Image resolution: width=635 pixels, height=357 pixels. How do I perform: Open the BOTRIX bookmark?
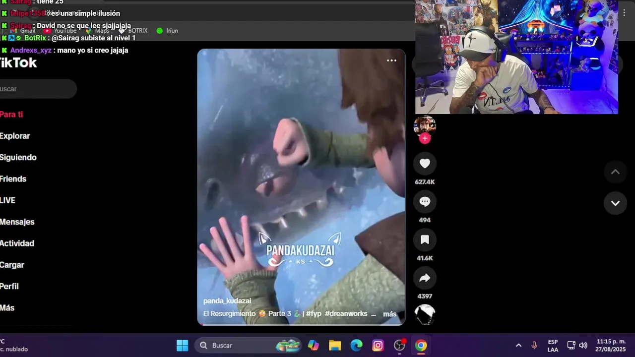coord(133,31)
